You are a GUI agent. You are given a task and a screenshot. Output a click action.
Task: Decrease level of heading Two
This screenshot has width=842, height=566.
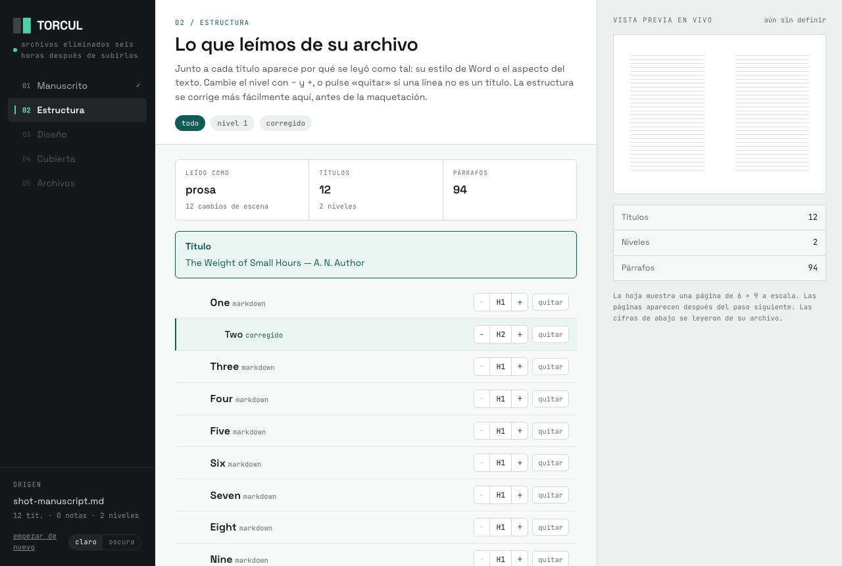click(x=482, y=334)
